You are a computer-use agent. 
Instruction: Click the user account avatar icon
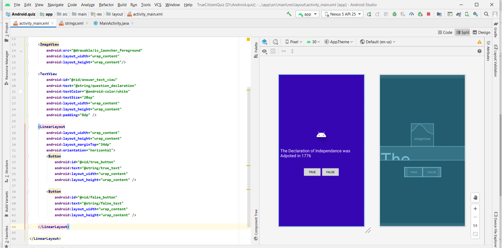[x=495, y=14]
